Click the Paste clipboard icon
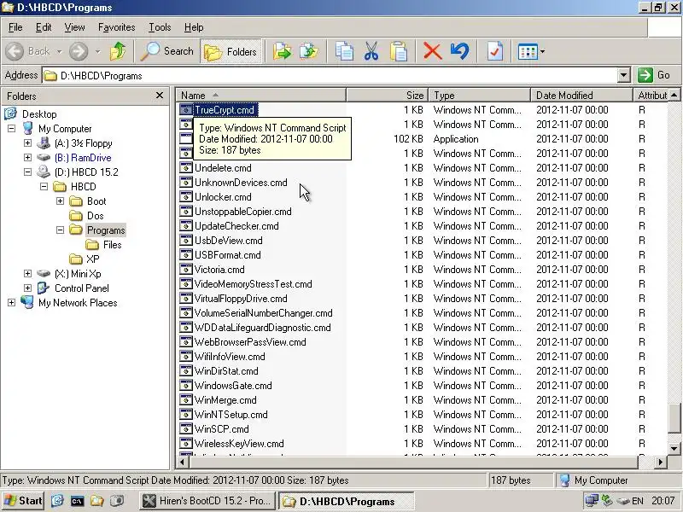Image resolution: width=683 pixels, height=512 pixels. 399,51
